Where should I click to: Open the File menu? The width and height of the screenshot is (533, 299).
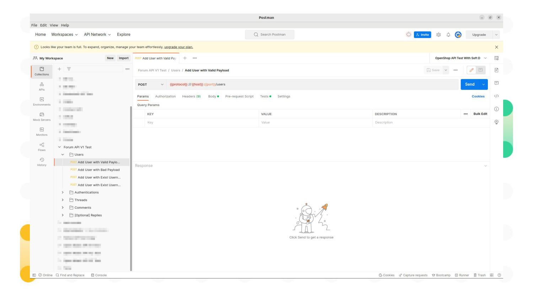click(34, 25)
